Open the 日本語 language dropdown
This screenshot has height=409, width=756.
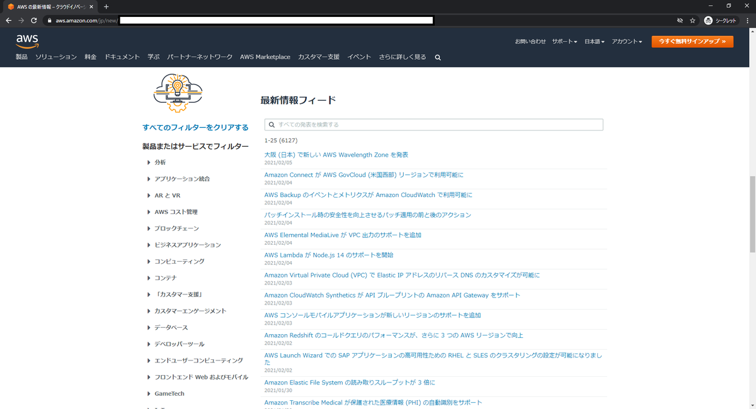click(x=595, y=42)
